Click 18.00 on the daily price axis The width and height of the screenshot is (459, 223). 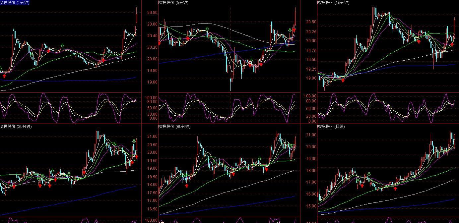pos(311,170)
